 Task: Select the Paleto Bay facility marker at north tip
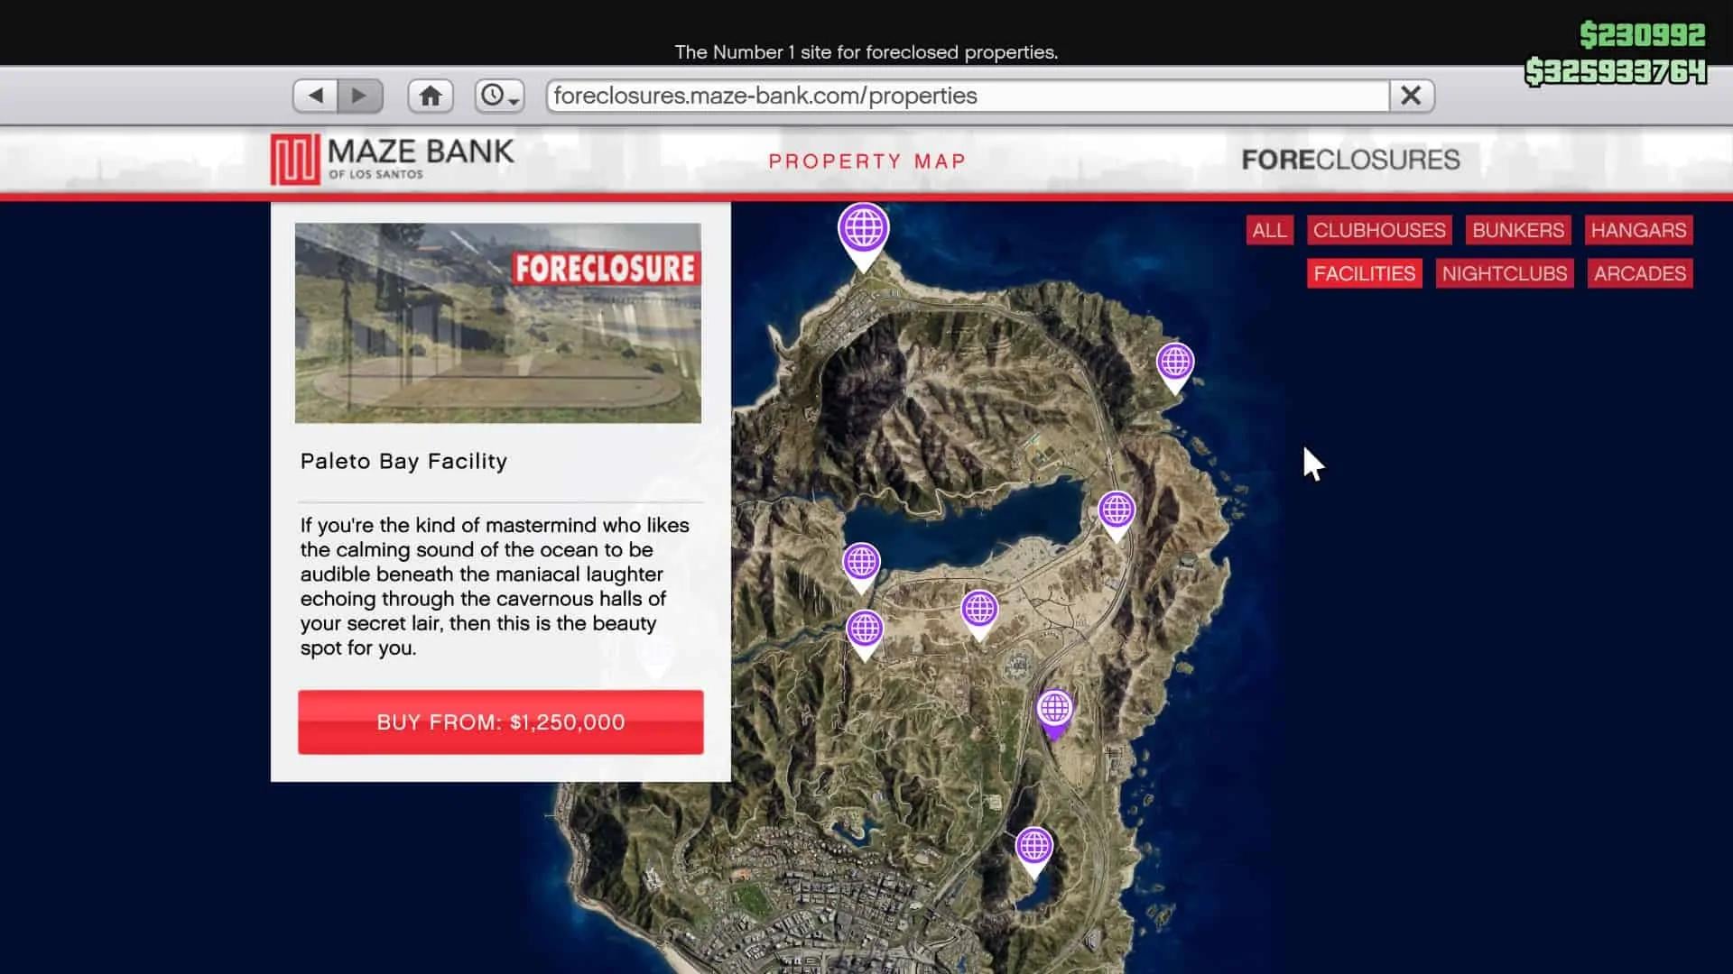tap(863, 229)
